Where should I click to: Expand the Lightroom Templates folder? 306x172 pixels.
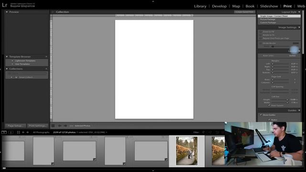coord(12,61)
